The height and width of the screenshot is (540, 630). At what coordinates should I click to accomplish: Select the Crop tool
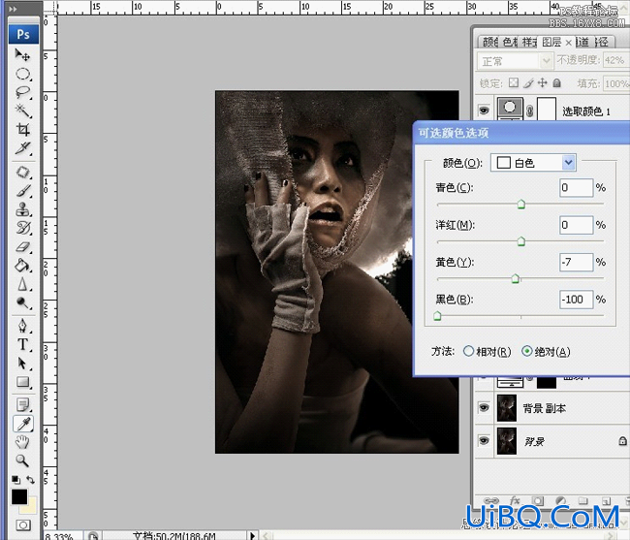tap(22, 129)
